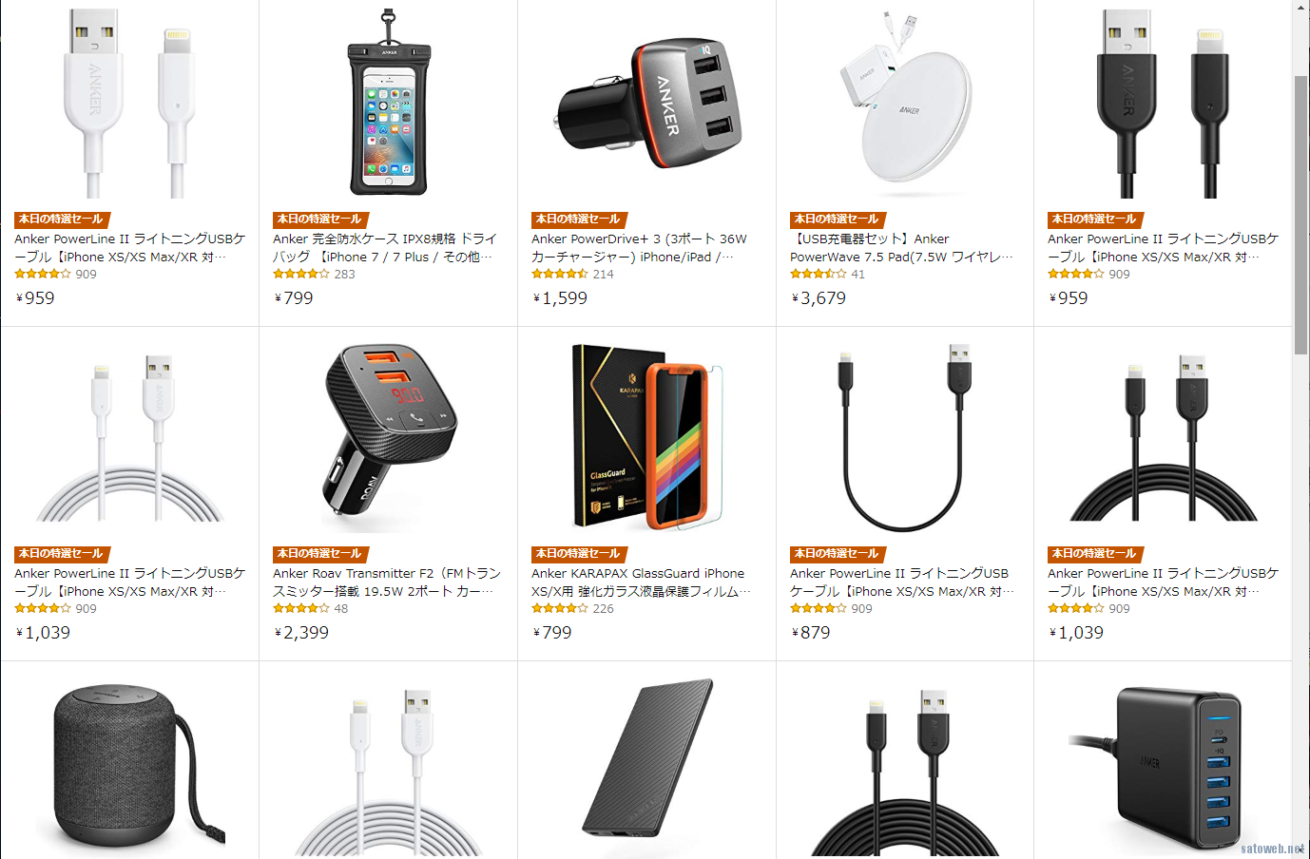Viewport: 1310px width, 859px height.
Task: View the 214 reviews for PowerDrive+ 3
Action: point(603,274)
